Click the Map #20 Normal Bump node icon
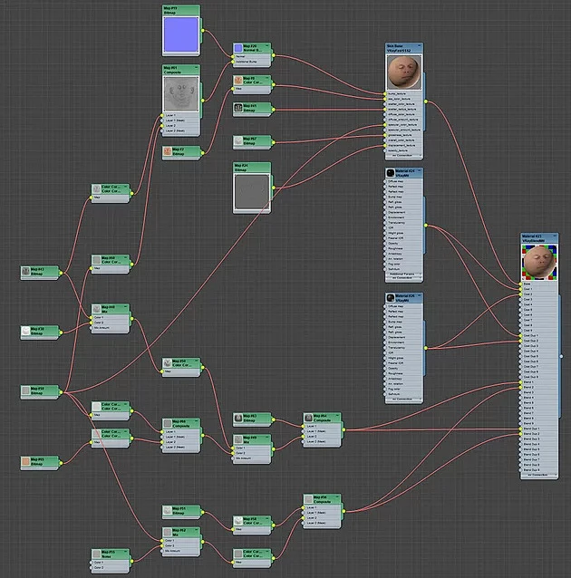This screenshot has width=571, height=578. pos(238,48)
